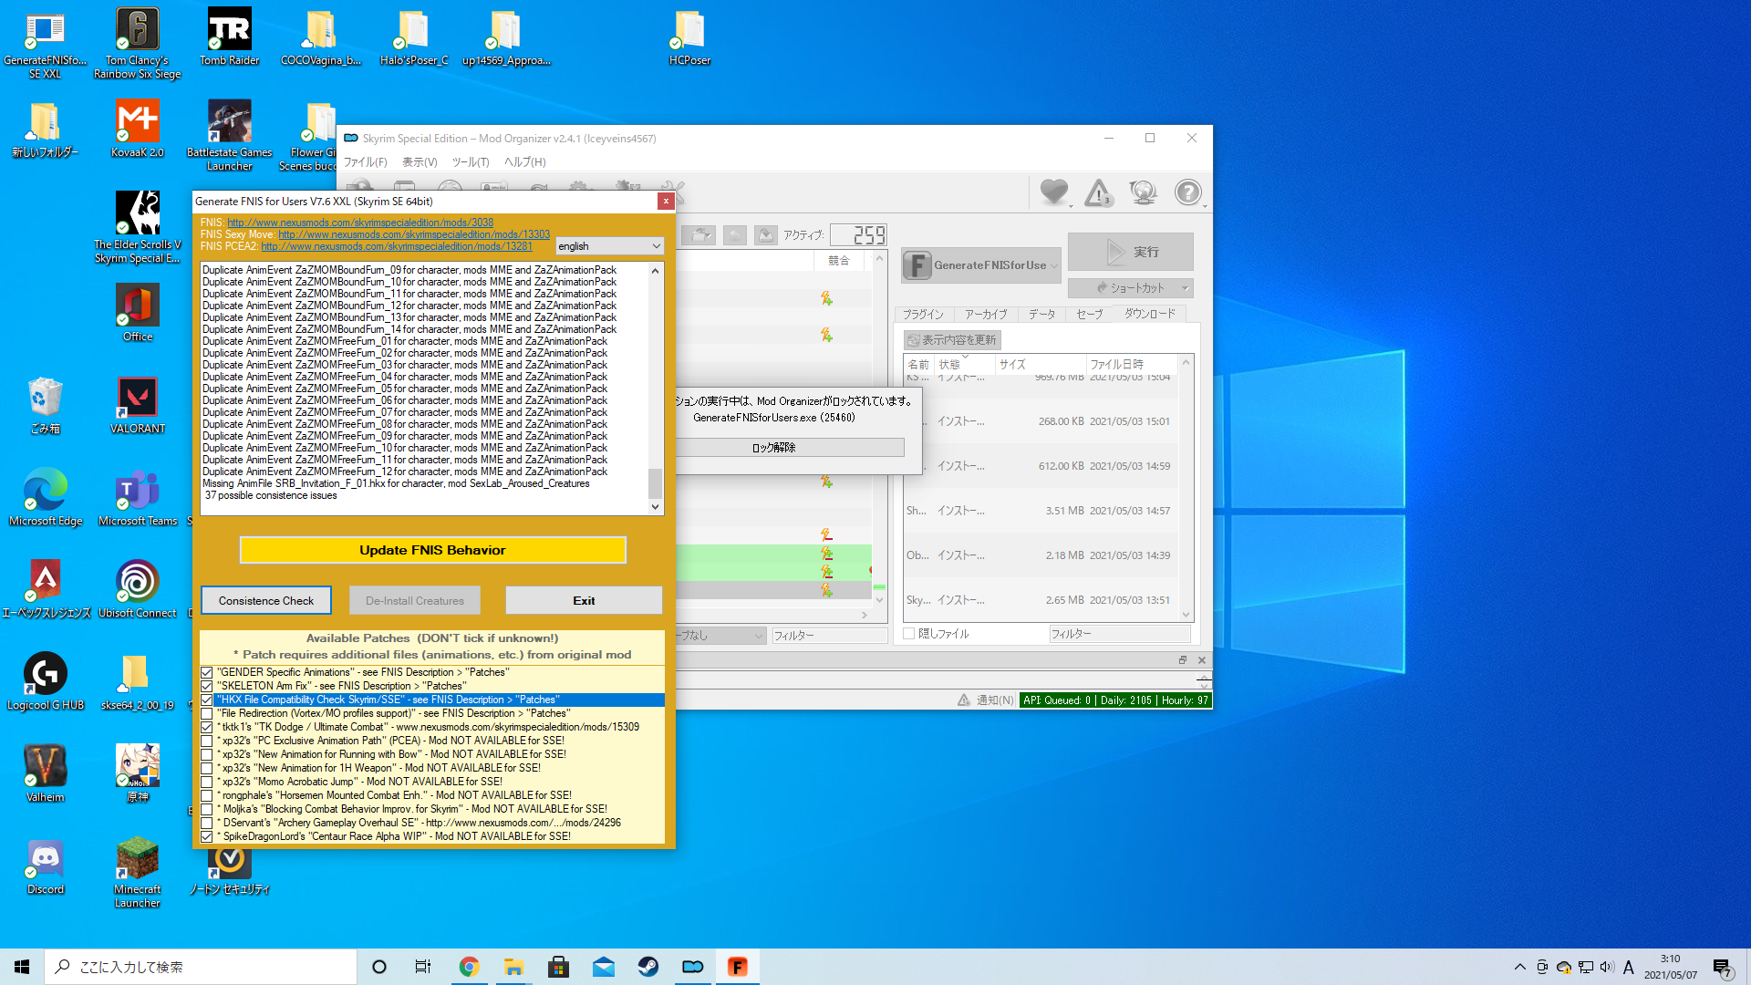This screenshot has height=985, width=1751.
Task: Untick the SKELETON Arm Fix patch
Action: 207,686
